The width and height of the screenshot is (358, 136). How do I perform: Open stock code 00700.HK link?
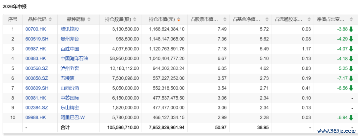coord(35,29)
